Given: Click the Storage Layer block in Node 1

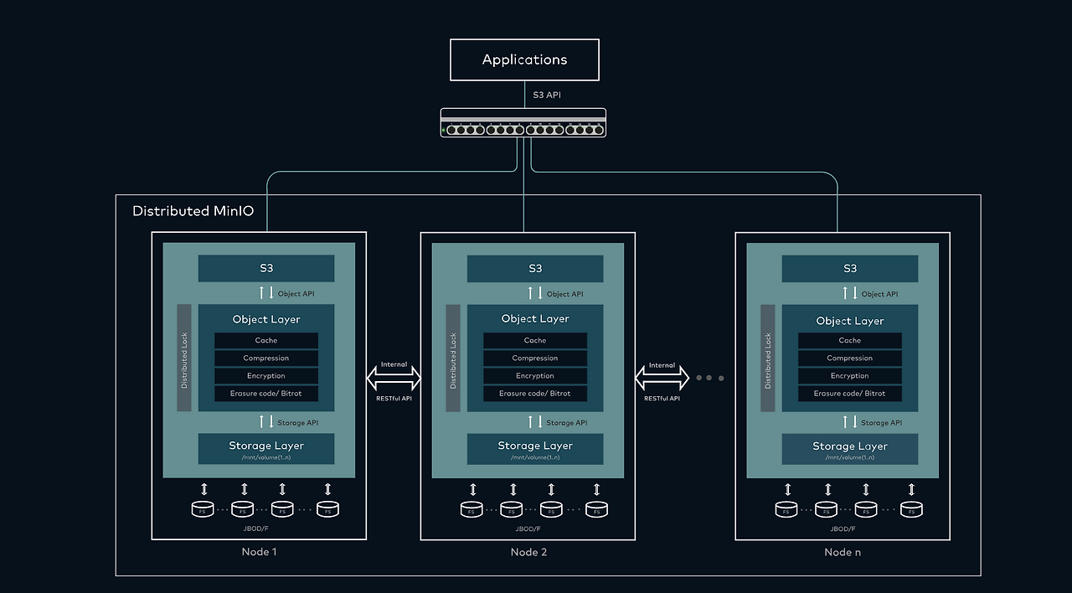Looking at the screenshot, I should 266,449.
